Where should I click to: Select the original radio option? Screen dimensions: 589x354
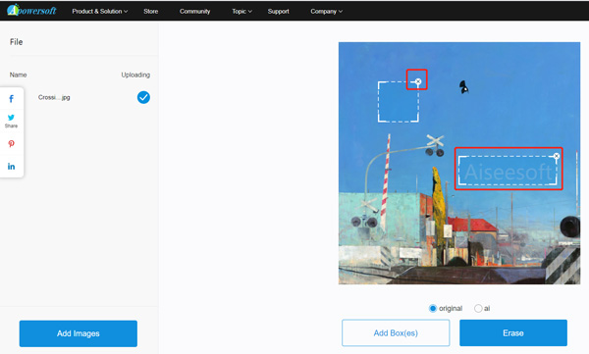[x=433, y=308]
